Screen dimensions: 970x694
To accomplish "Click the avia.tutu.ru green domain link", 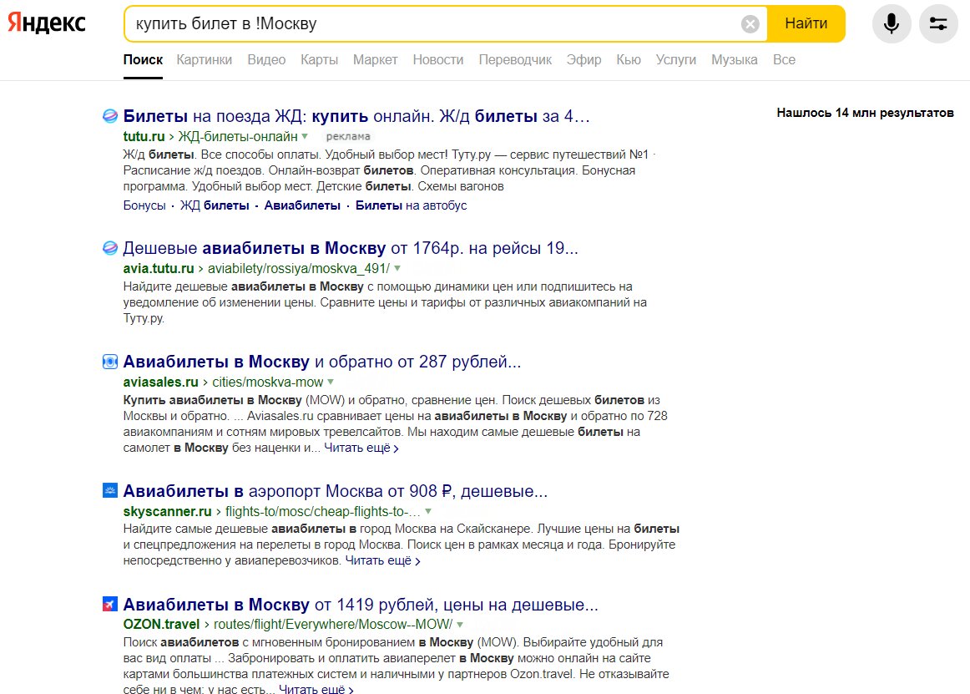I will (x=159, y=269).
